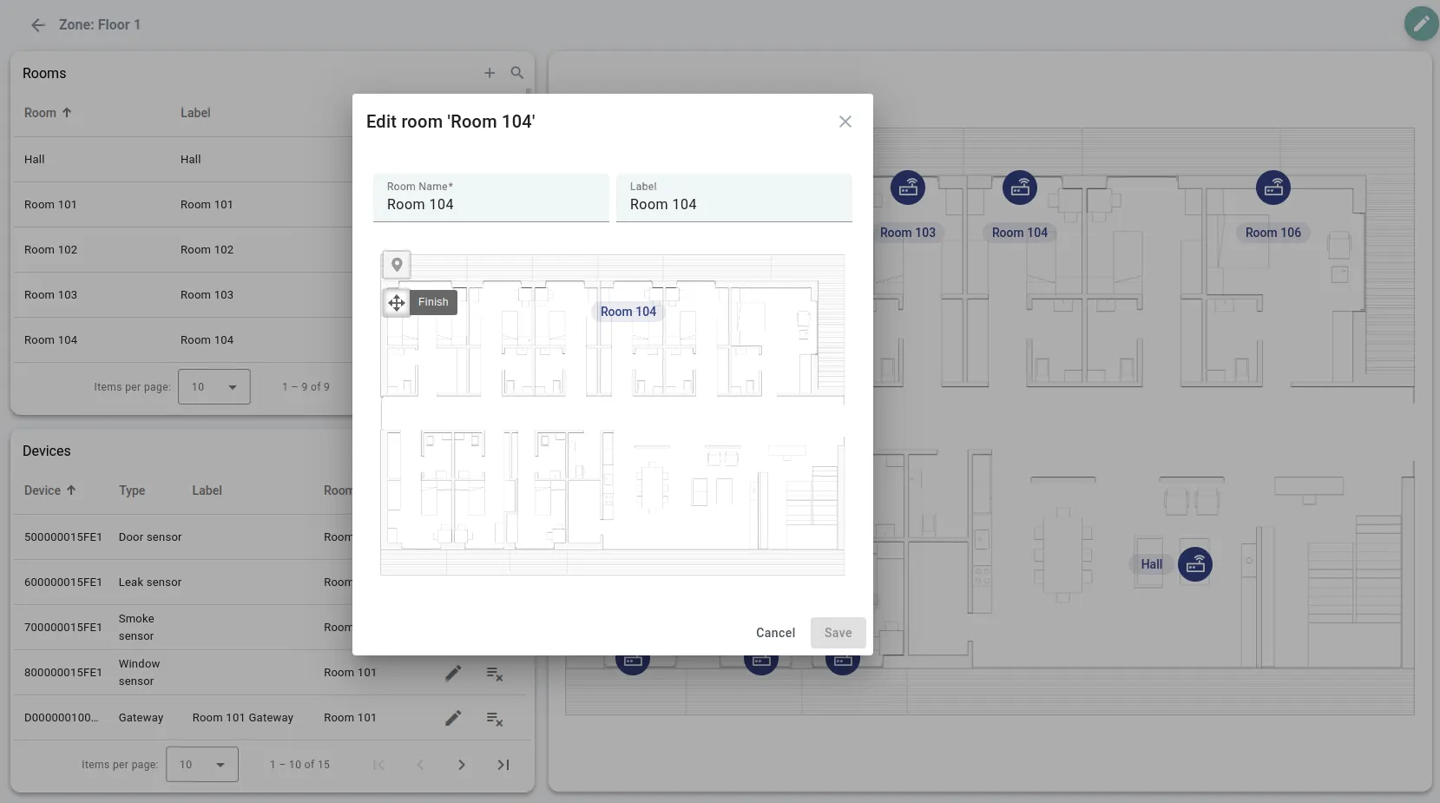1440x803 pixels.
Task: Click the Room 104 marker on floorplan preview
Action: click(x=628, y=312)
